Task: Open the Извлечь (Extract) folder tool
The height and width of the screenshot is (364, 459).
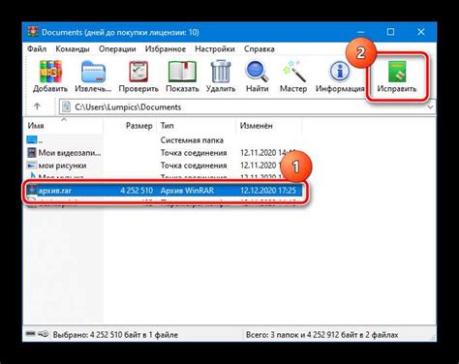Action: (93, 72)
